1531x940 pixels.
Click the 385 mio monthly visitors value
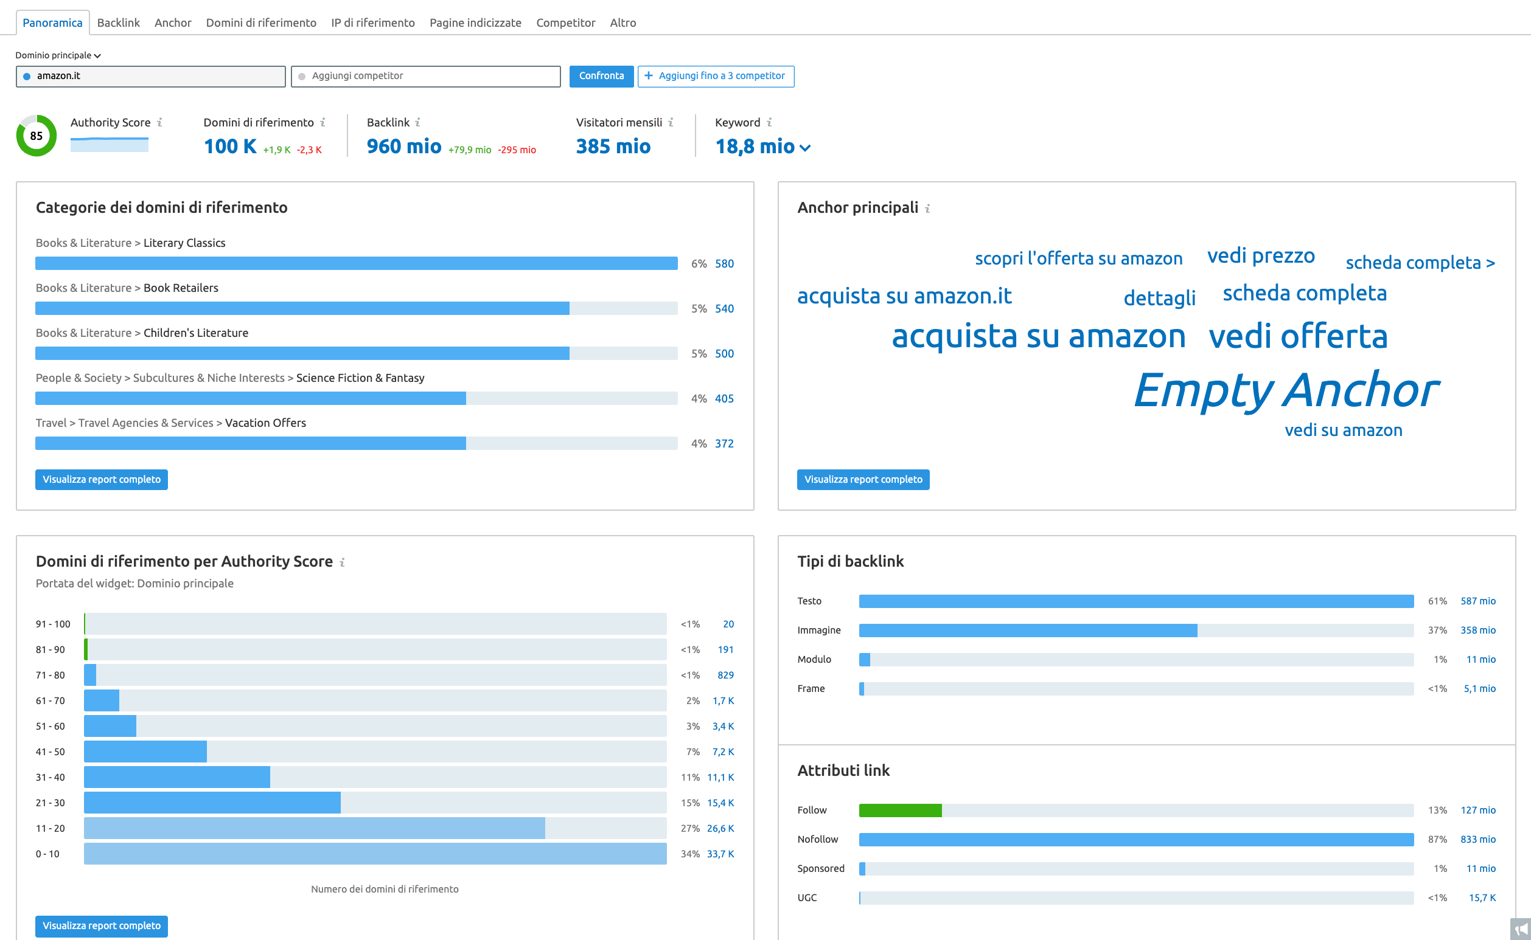613,146
